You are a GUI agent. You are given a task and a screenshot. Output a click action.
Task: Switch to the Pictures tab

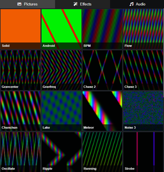click(28, 4)
